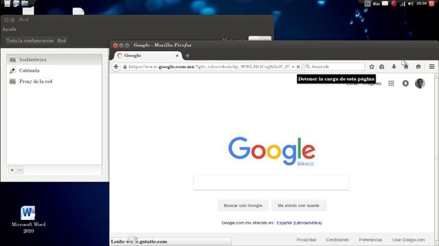Click Me siento con suerte button

click(x=298, y=206)
